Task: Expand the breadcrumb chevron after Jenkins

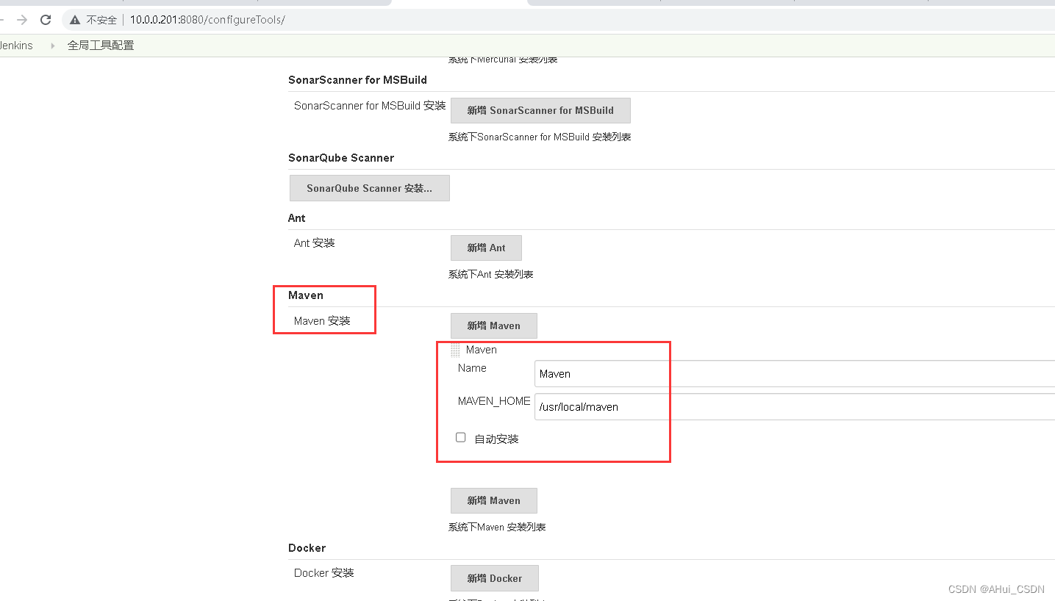Action: point(52,46)
